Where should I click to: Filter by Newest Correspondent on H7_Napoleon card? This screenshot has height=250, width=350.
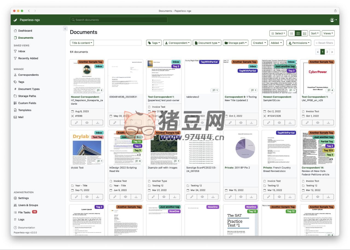pos(85,97)
